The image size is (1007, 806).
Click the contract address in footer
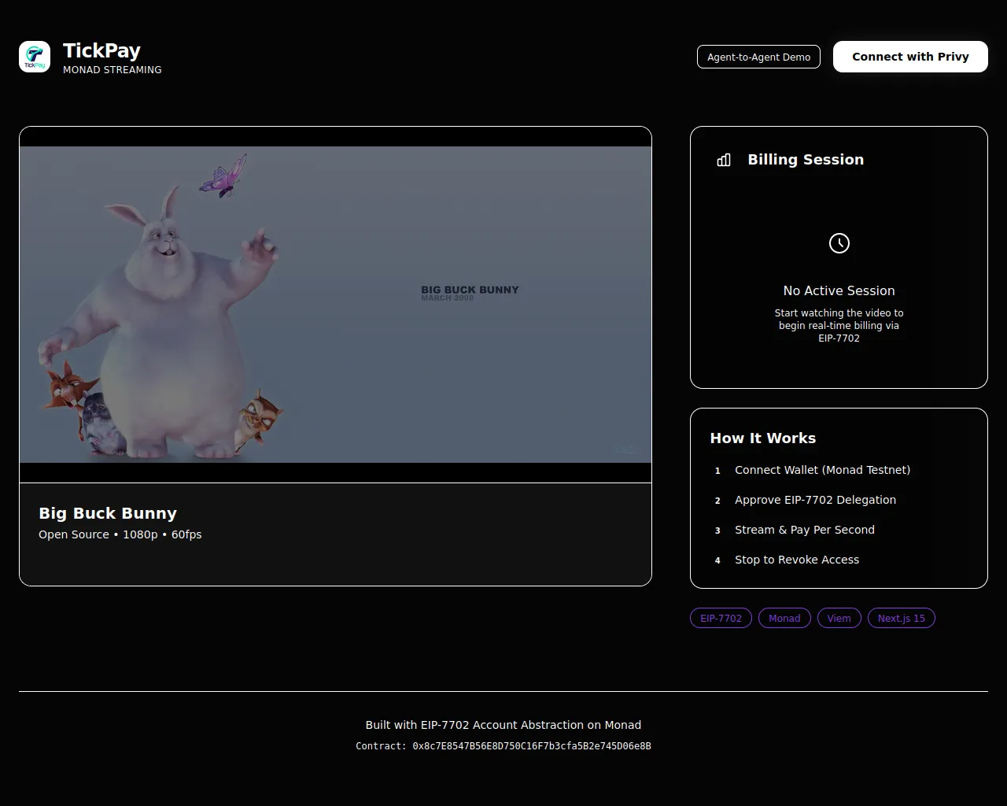pyautogui.click(x=503, y=746)
